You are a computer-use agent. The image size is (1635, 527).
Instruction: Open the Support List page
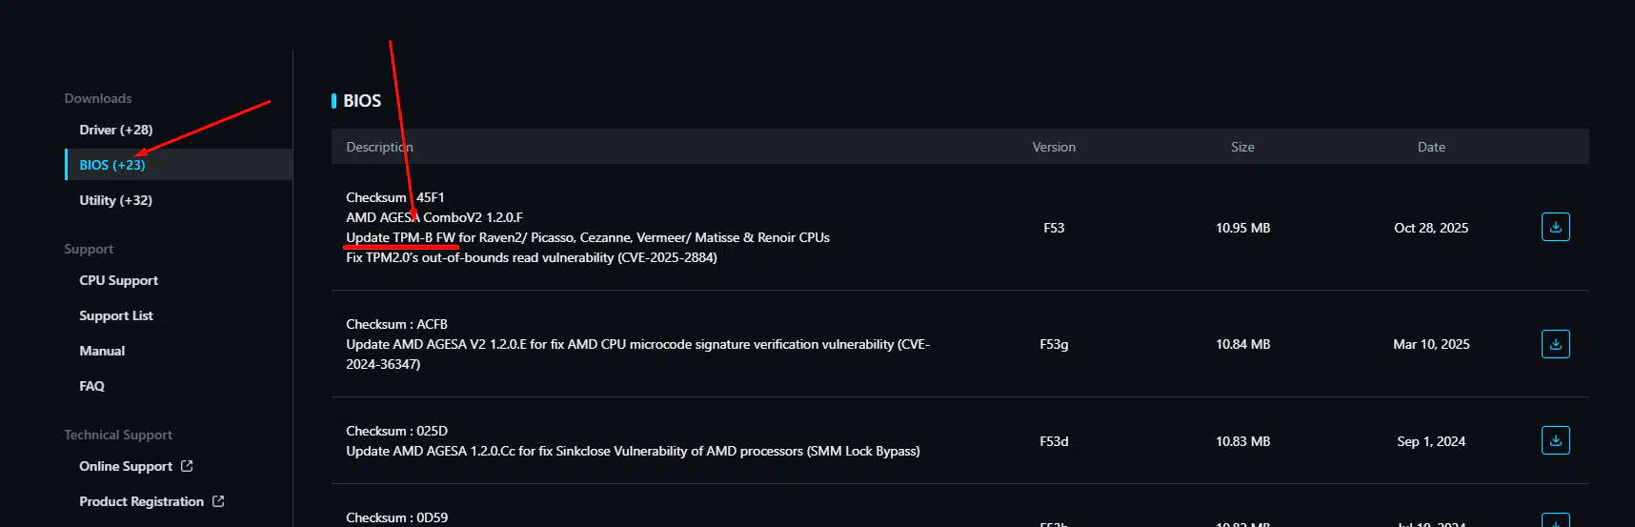click(115, 315)
